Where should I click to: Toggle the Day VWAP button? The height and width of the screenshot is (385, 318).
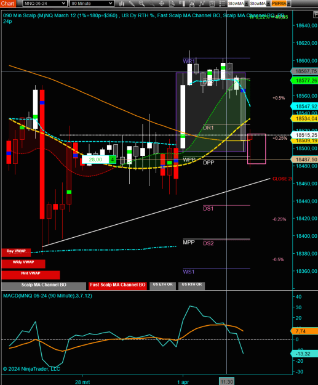[16, 252]
